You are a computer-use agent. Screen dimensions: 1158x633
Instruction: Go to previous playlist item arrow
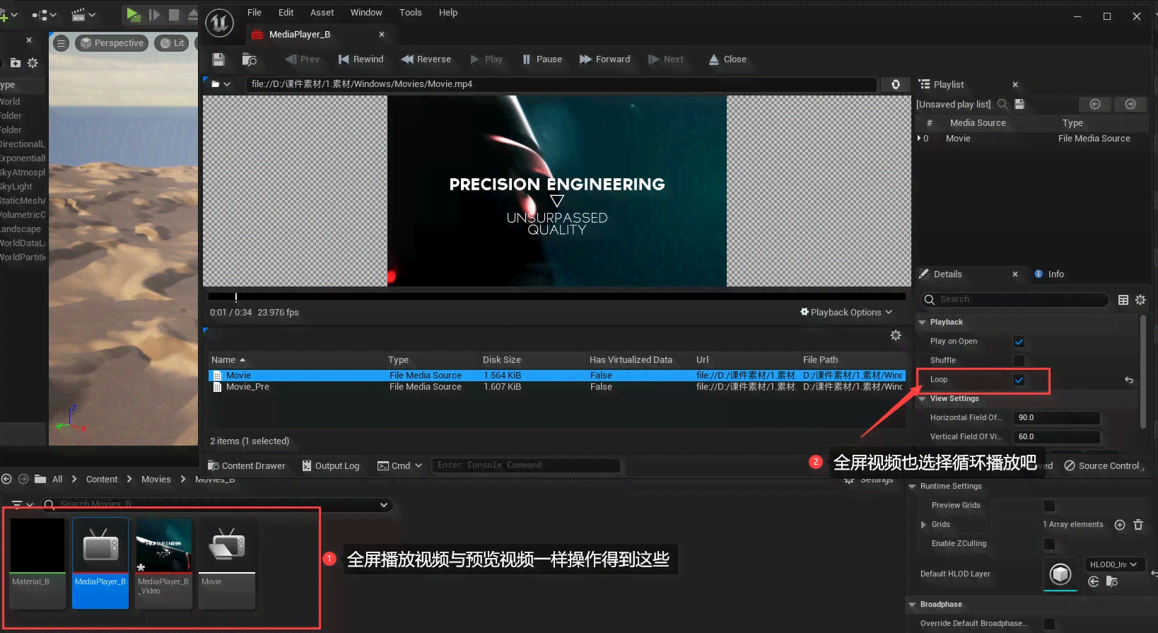(1095, 104)
